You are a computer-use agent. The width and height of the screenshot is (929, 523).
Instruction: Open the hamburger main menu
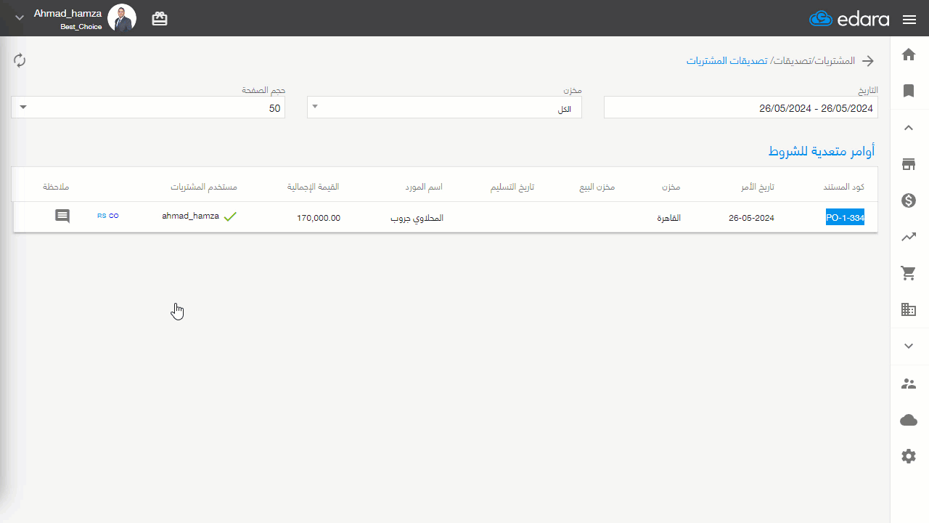909,20
